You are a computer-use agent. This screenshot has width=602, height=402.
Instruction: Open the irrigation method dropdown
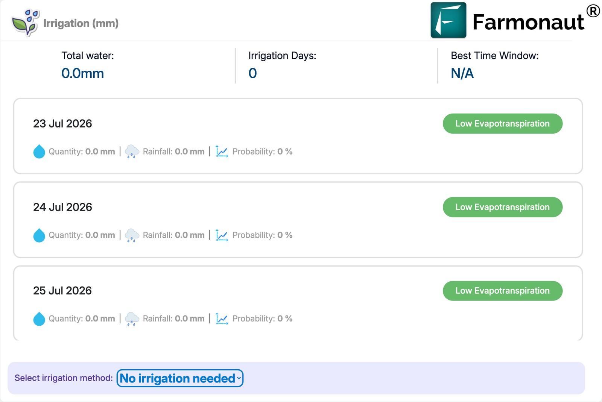(180, 378)
